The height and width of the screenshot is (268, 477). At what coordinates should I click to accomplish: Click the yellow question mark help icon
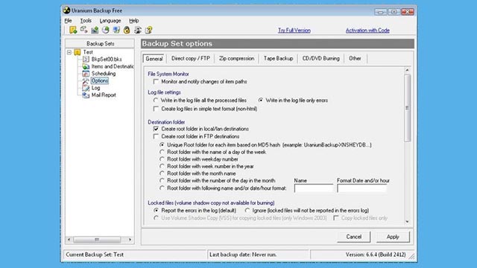[x=148, y=30]
